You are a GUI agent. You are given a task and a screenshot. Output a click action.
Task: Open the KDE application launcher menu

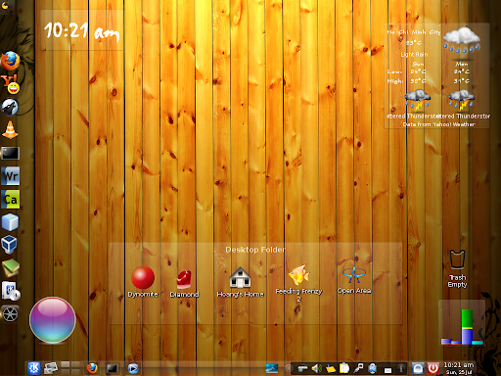(x=33, y=368)
